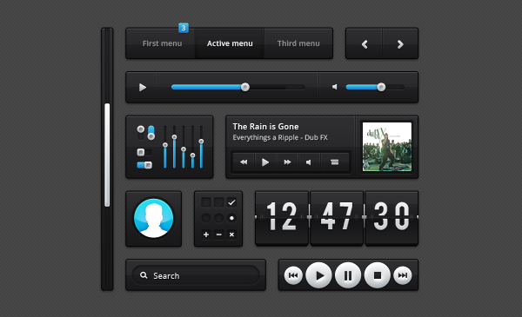Toggle the blue horizontal switch in the equalizer panel
The width and height of the screenshot is (522, 317).
pyautogui.click(x=144, y=165)
